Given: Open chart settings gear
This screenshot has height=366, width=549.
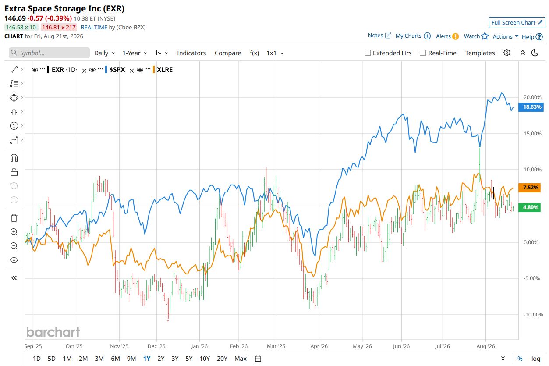Looking at the screenshot, I should point(507,53).
